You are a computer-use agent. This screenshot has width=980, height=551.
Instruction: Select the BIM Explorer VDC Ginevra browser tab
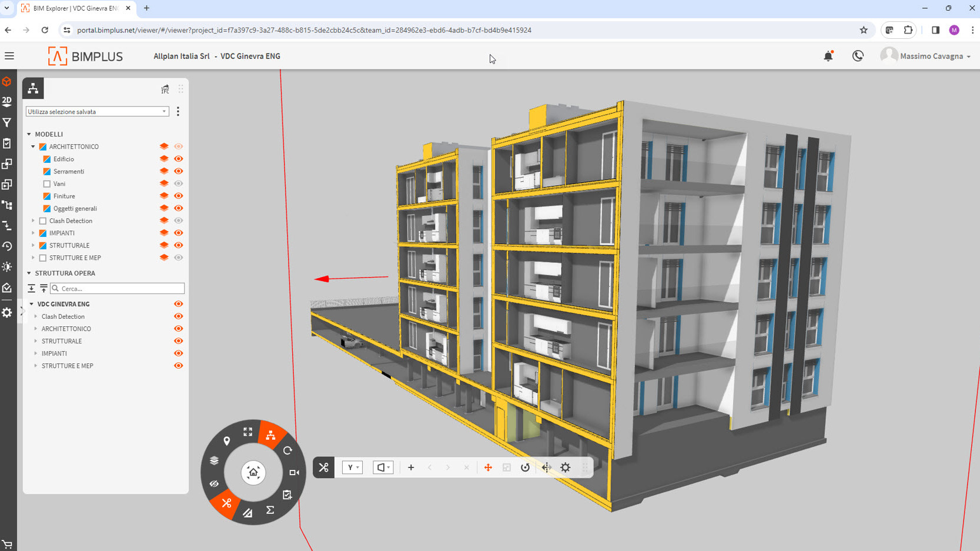point(71,8)
